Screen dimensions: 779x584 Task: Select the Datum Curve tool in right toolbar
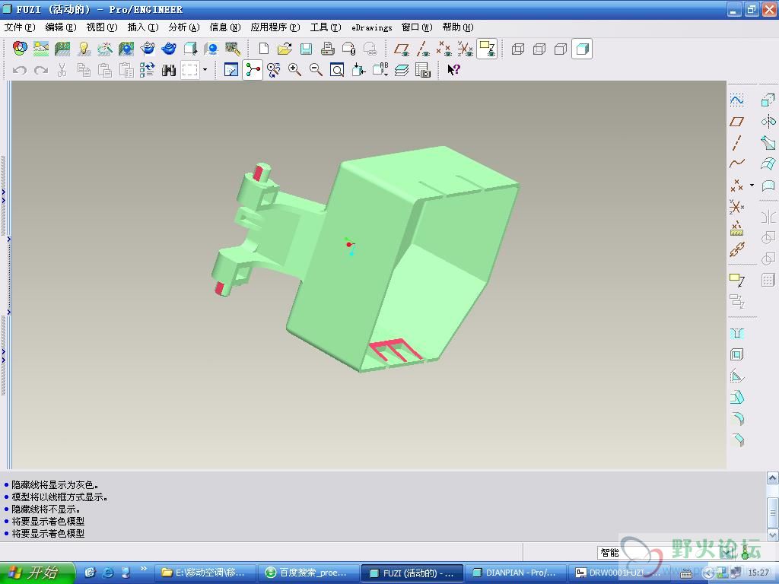coord(736,164)
